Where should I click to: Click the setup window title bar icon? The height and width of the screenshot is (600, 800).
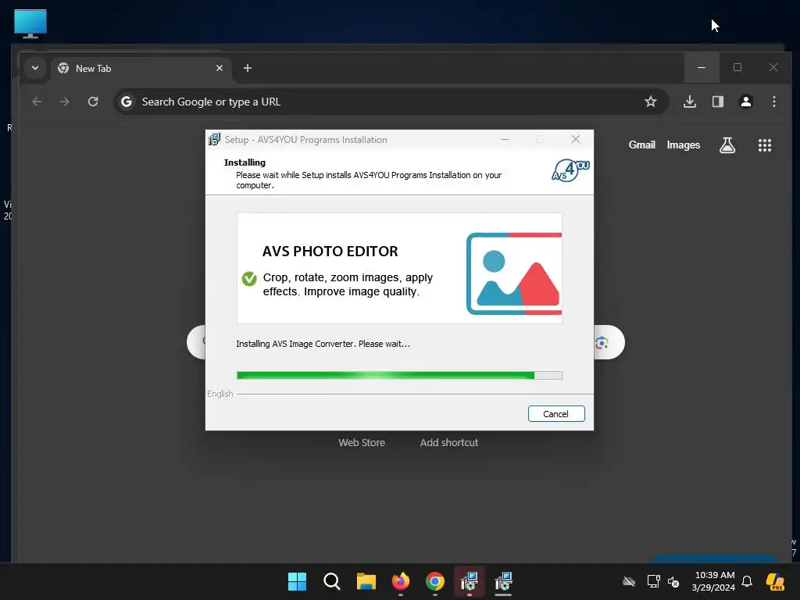pyautogui.click(x=214, y=139)
